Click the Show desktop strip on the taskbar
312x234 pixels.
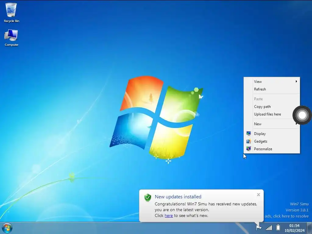point(310,228)
